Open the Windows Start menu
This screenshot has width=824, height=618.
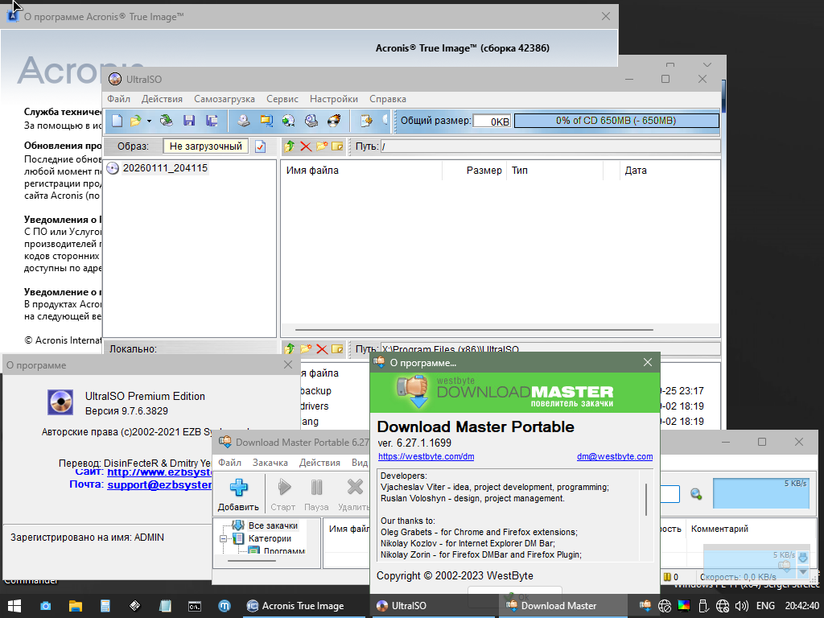click(14, 606)
